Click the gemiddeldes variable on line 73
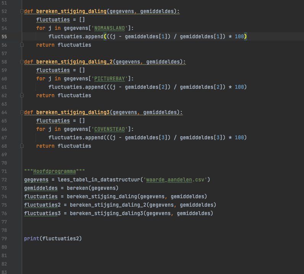 (41, 188)
